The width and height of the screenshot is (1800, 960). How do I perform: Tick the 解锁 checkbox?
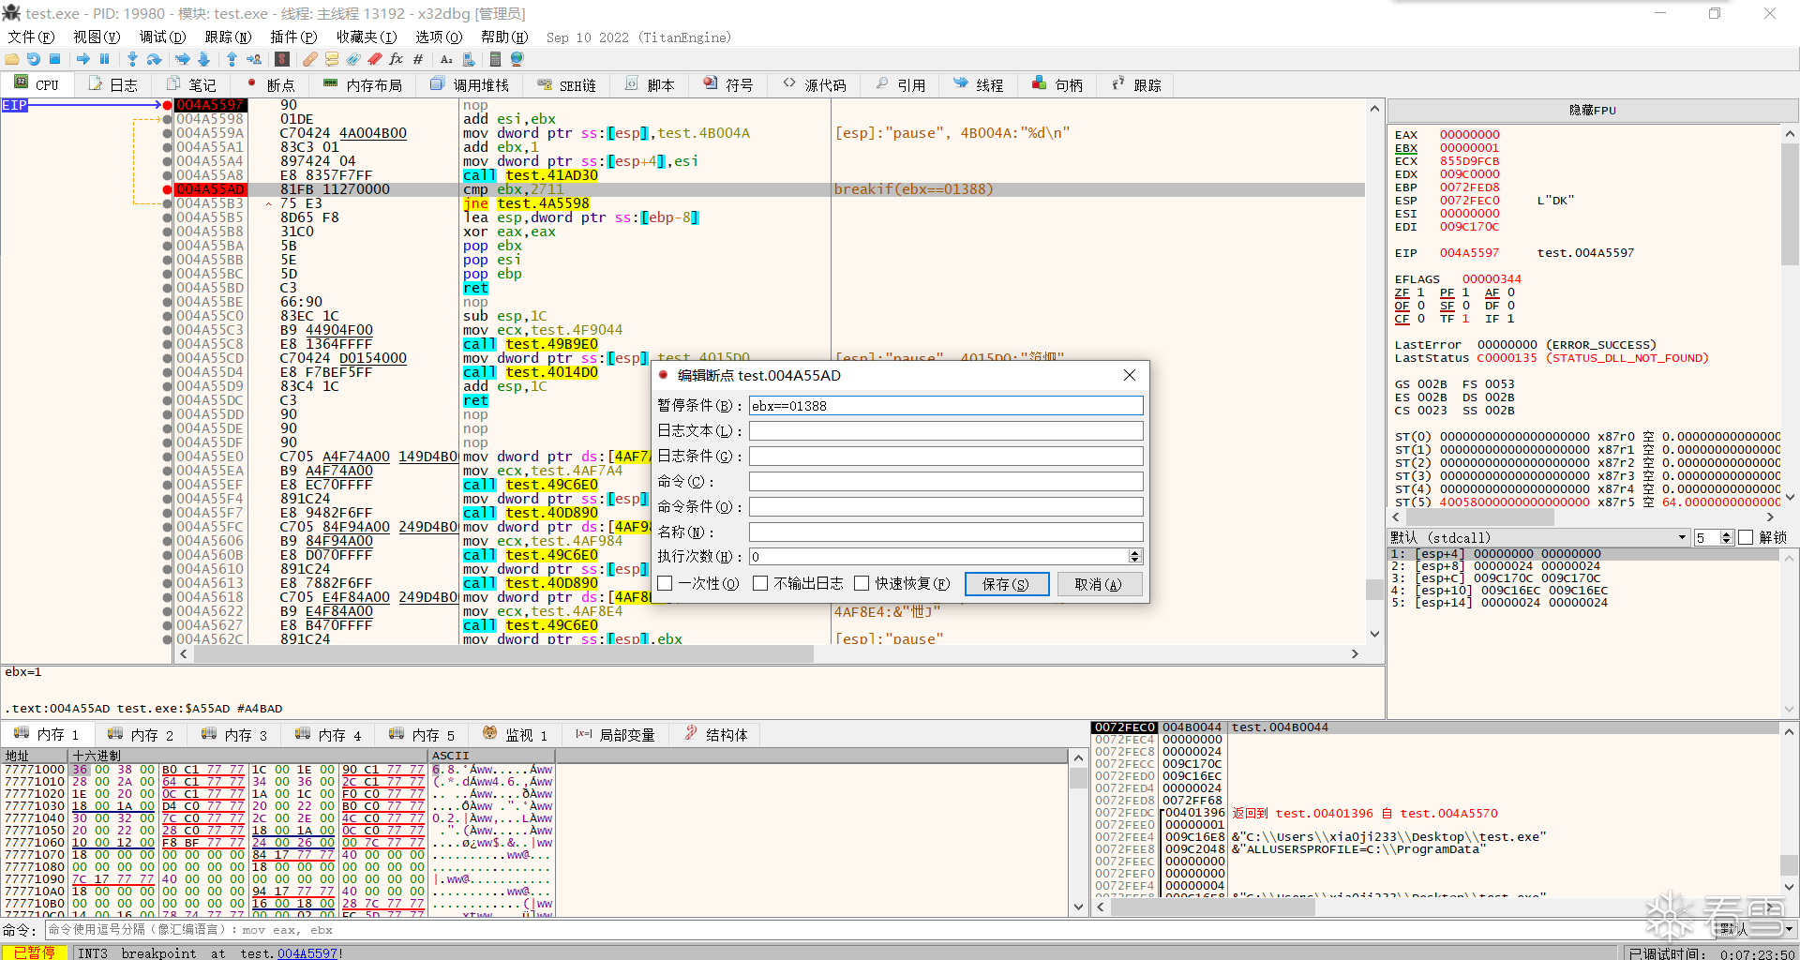tap(1746, 537)
